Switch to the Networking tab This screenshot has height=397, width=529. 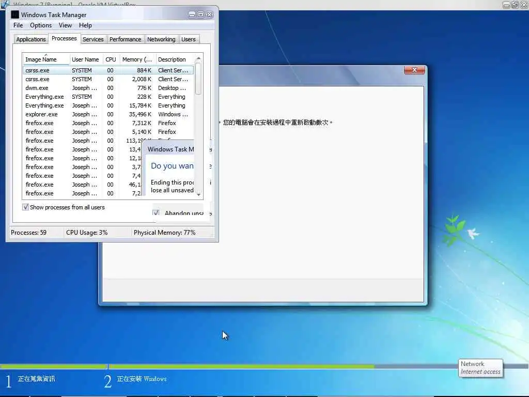coord(161,39)
